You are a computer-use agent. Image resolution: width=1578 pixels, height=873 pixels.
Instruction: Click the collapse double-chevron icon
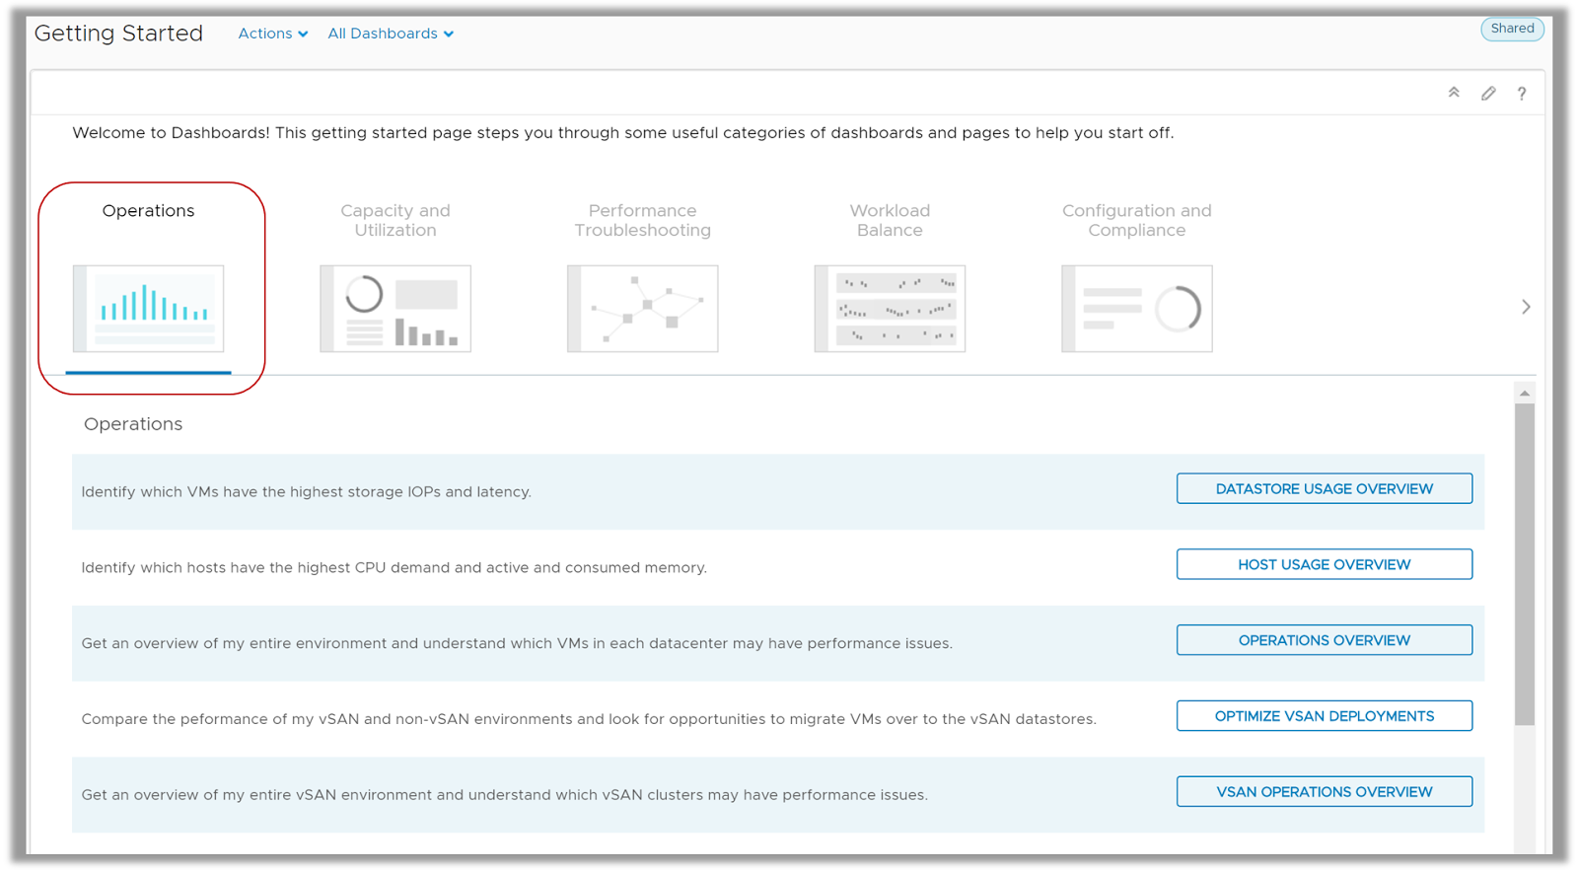click(x=1454, y=93)
